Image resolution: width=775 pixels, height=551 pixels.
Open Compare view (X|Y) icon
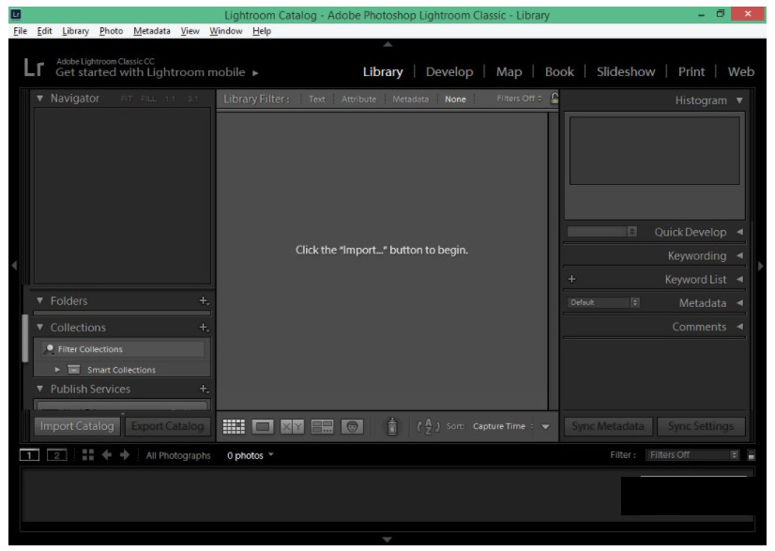292,426
